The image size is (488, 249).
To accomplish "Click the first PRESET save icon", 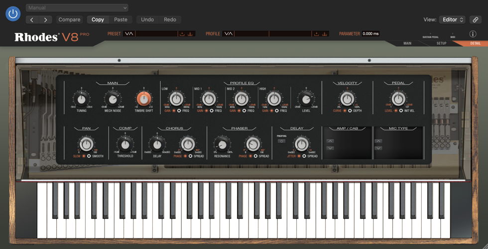I will [x=182, y=34].
